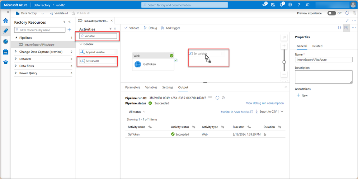The image size is (358, 179).
Task: Expand Change Data Capture (preview) node
Action: 16,52
